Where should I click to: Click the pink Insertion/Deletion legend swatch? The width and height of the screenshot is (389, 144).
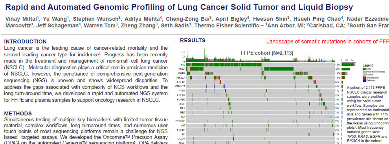(x=364, y=71)
